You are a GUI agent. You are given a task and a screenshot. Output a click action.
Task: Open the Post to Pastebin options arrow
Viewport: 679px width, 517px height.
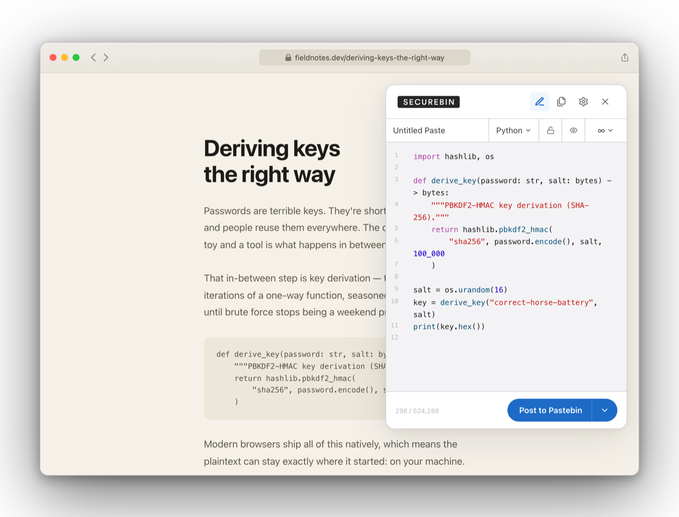point(605,410)
